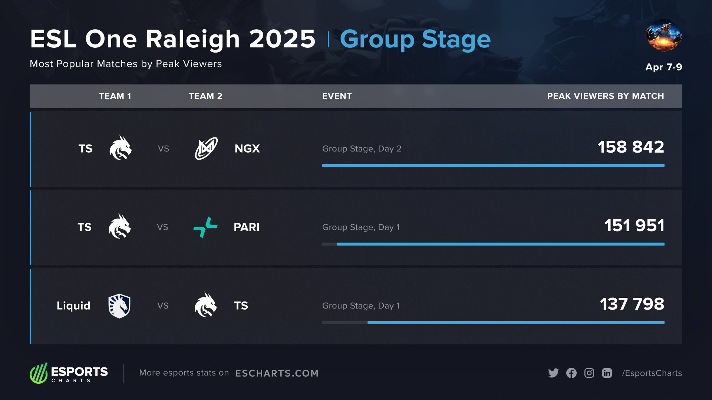
Task: Click the Twitter bird icon
Action: click(553, 373)
